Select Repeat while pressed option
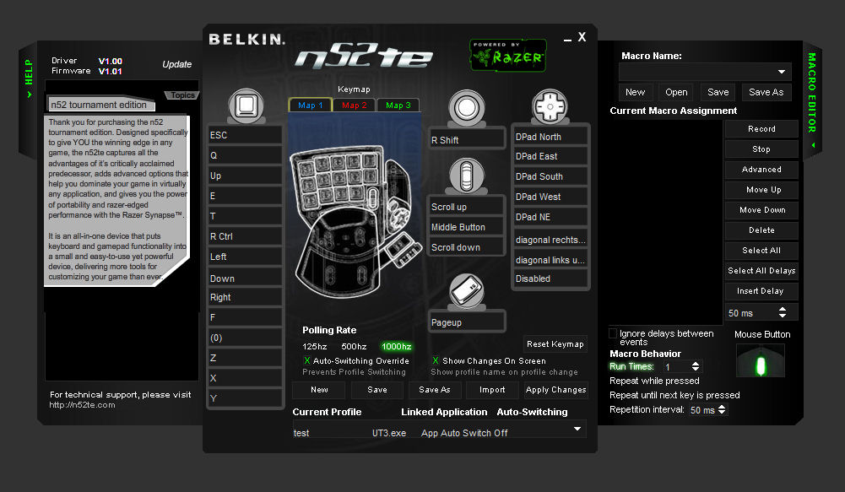 [654, 381]
